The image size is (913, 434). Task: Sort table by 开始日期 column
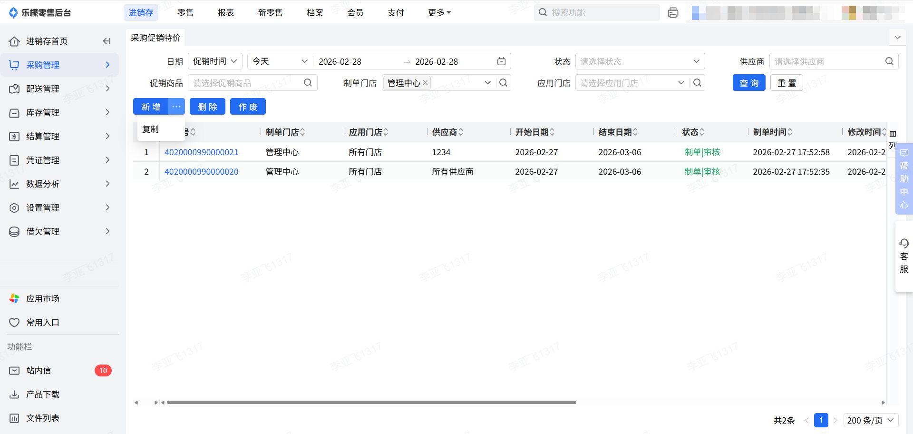pyautogui.click(x=552, y=132)
